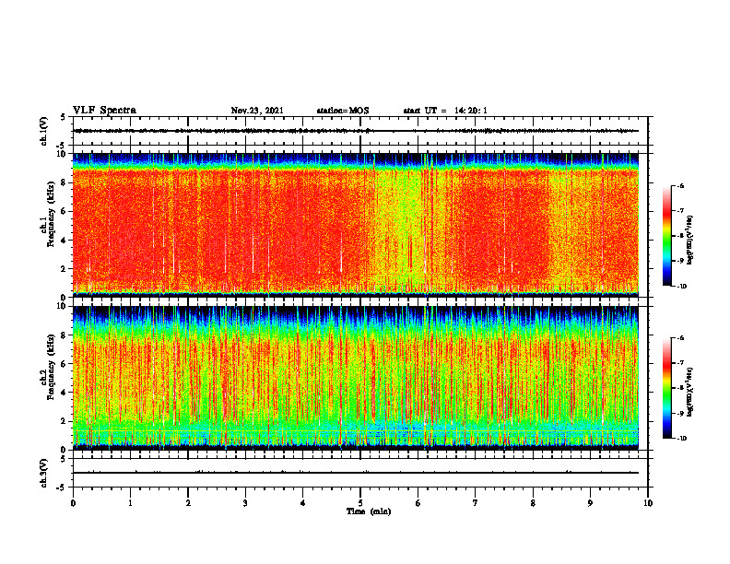Click the "5" tick label on ch.1(V) axis
This screenshot has height=564, width=730.
64,117
